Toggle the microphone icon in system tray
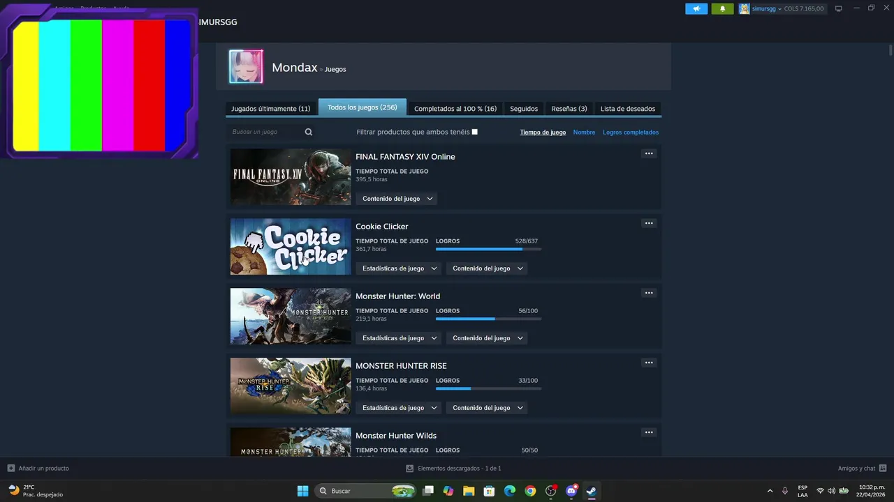894x502 pixels. coord(785,491)
